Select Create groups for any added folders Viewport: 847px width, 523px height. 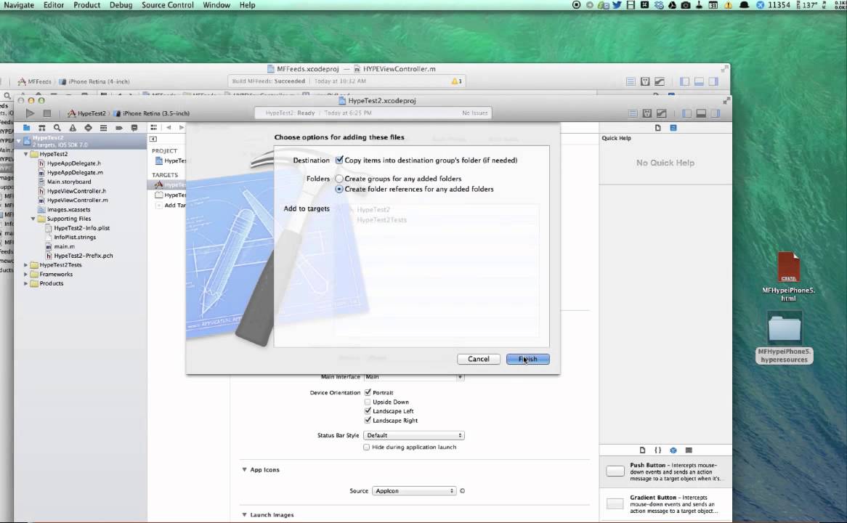pyautogui.click(x=339, y=179)
